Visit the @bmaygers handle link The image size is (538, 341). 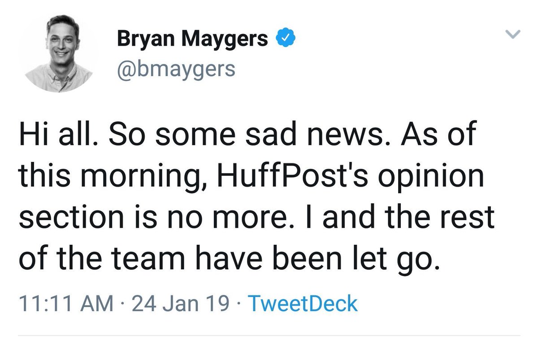click(x=176, y=69)
